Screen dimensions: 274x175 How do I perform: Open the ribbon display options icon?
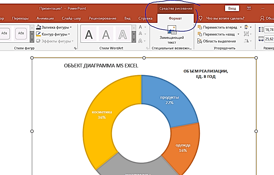click(249, 8)
